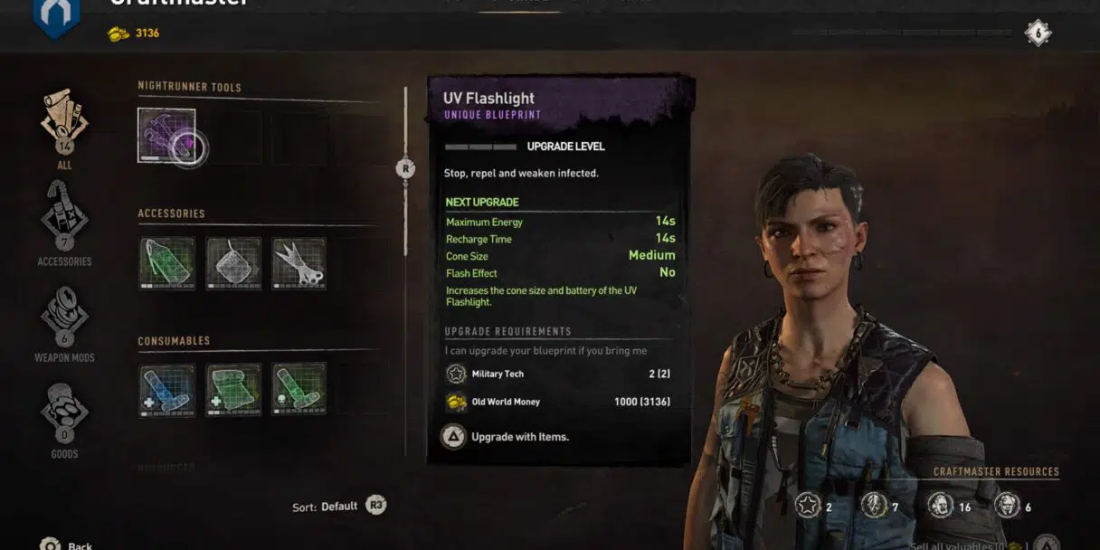Change sorting via Sort: Default

tap(325, 507)
